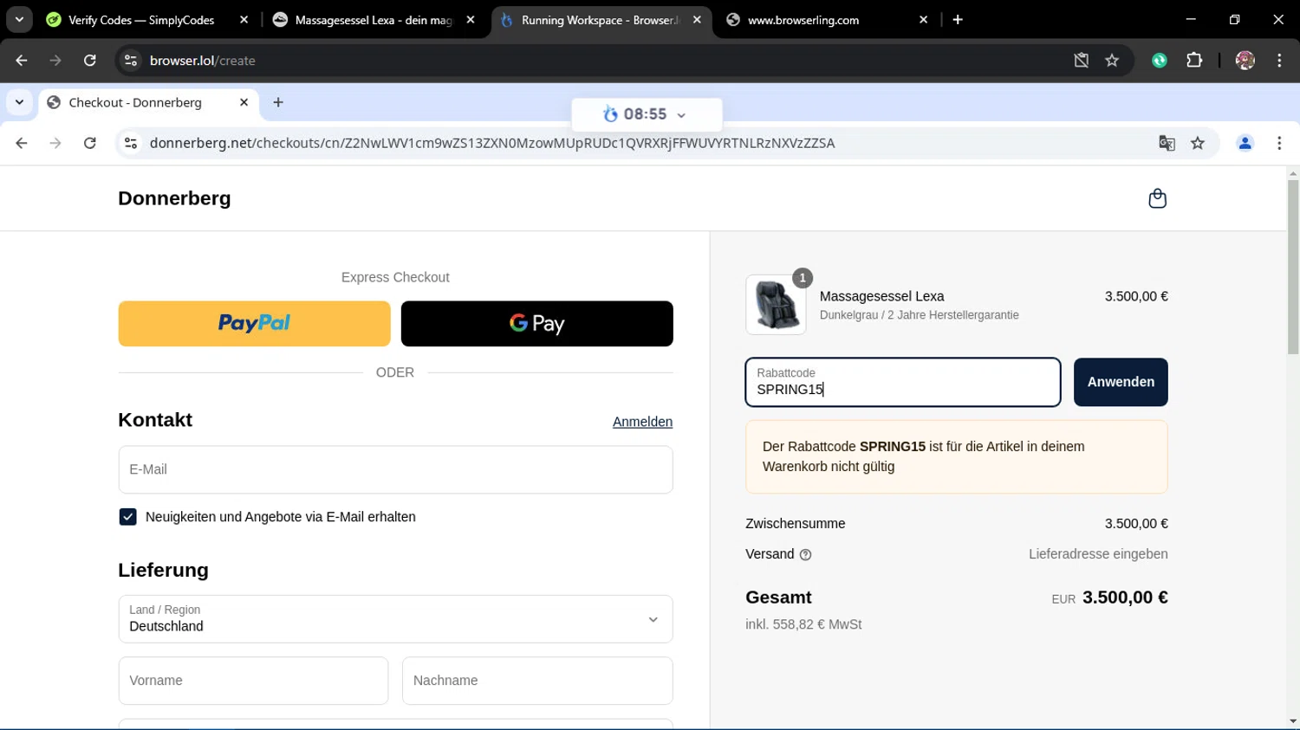Select Running Workspace Browser.lol tab
Image resolution: width=1300 pixels, height=730 pixels.
(600, 20)
